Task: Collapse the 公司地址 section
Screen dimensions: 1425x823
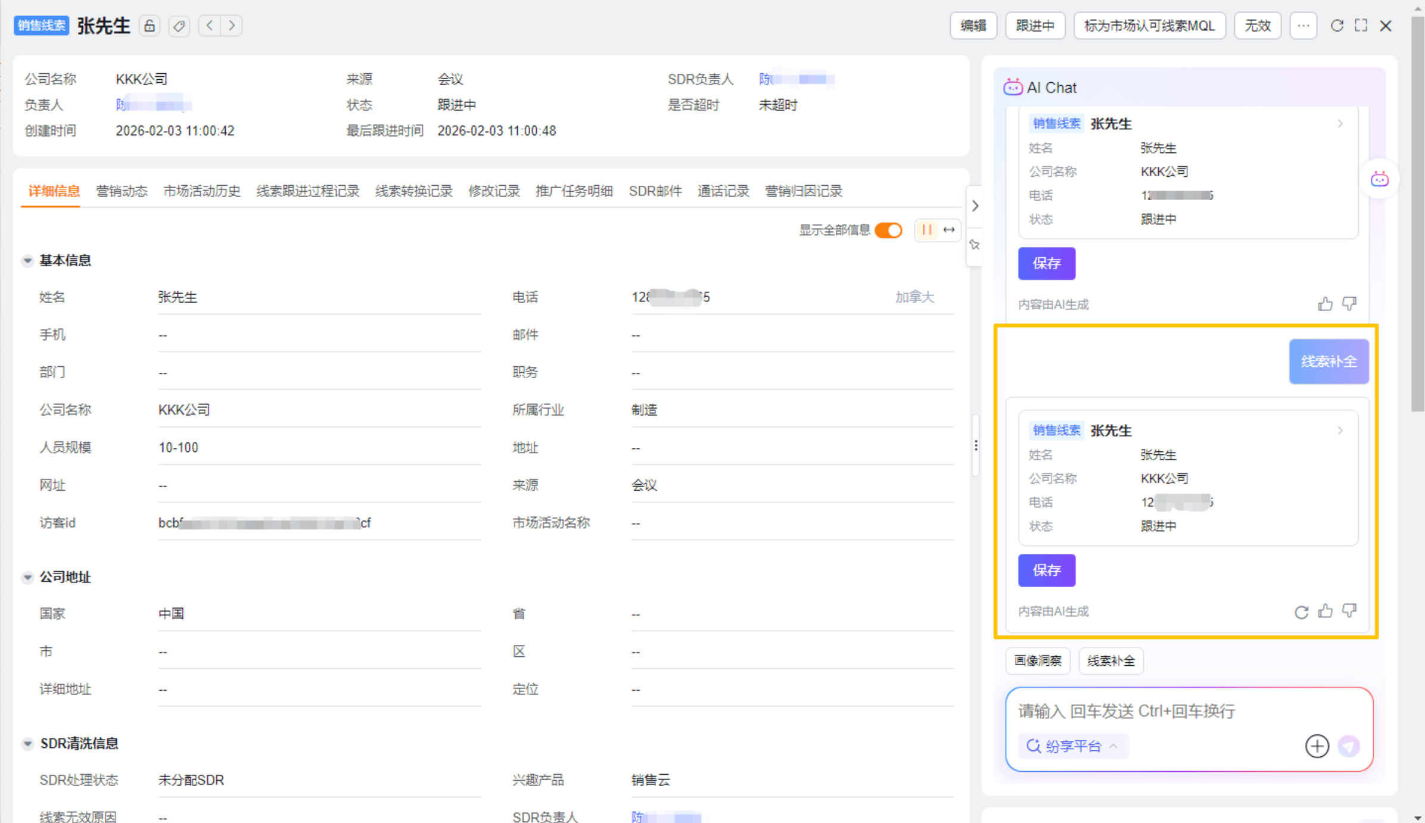Action: point(27,577)
